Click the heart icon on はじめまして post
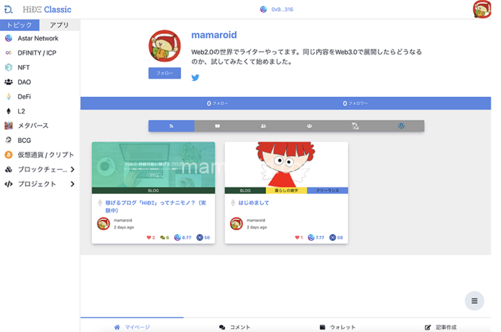 pyautogui.click(x=297, y=238)
